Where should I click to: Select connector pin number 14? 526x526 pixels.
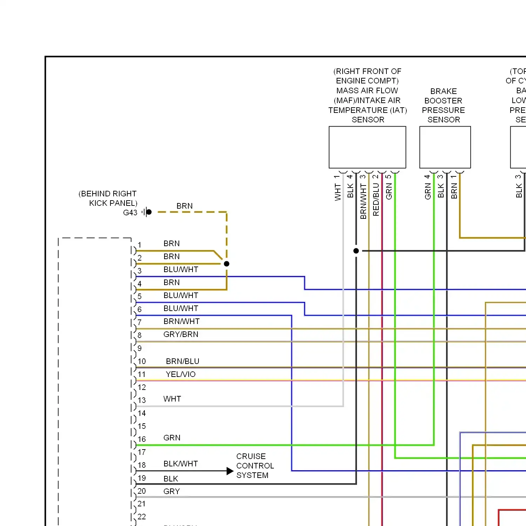pos(142,413)
